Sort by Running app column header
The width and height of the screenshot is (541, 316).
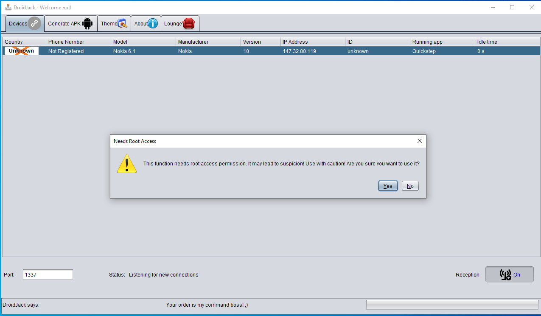point(443,42)
